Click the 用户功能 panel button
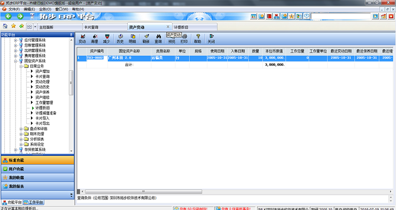 tap(37, 169)
